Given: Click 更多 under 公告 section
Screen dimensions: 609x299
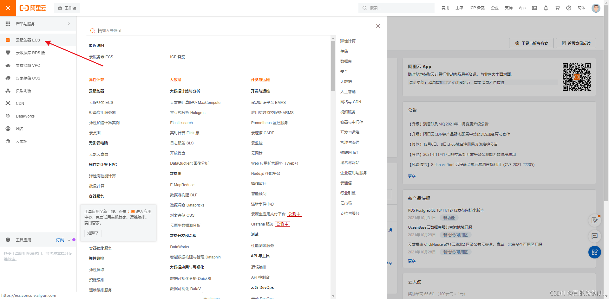Looking at the screenshot, I should [x=412, y=176].
